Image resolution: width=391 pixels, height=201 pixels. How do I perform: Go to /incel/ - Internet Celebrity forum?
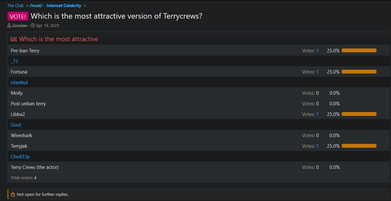click(x=55, y=6)
